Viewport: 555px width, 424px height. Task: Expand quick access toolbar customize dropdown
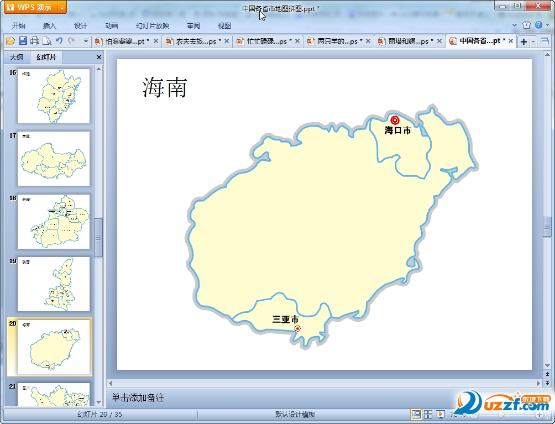86,41
